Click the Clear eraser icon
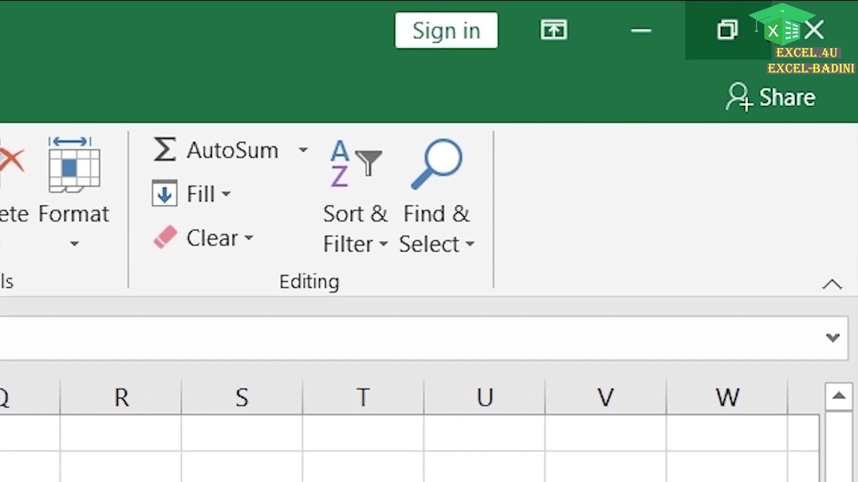858x482 pixels. 165,237
